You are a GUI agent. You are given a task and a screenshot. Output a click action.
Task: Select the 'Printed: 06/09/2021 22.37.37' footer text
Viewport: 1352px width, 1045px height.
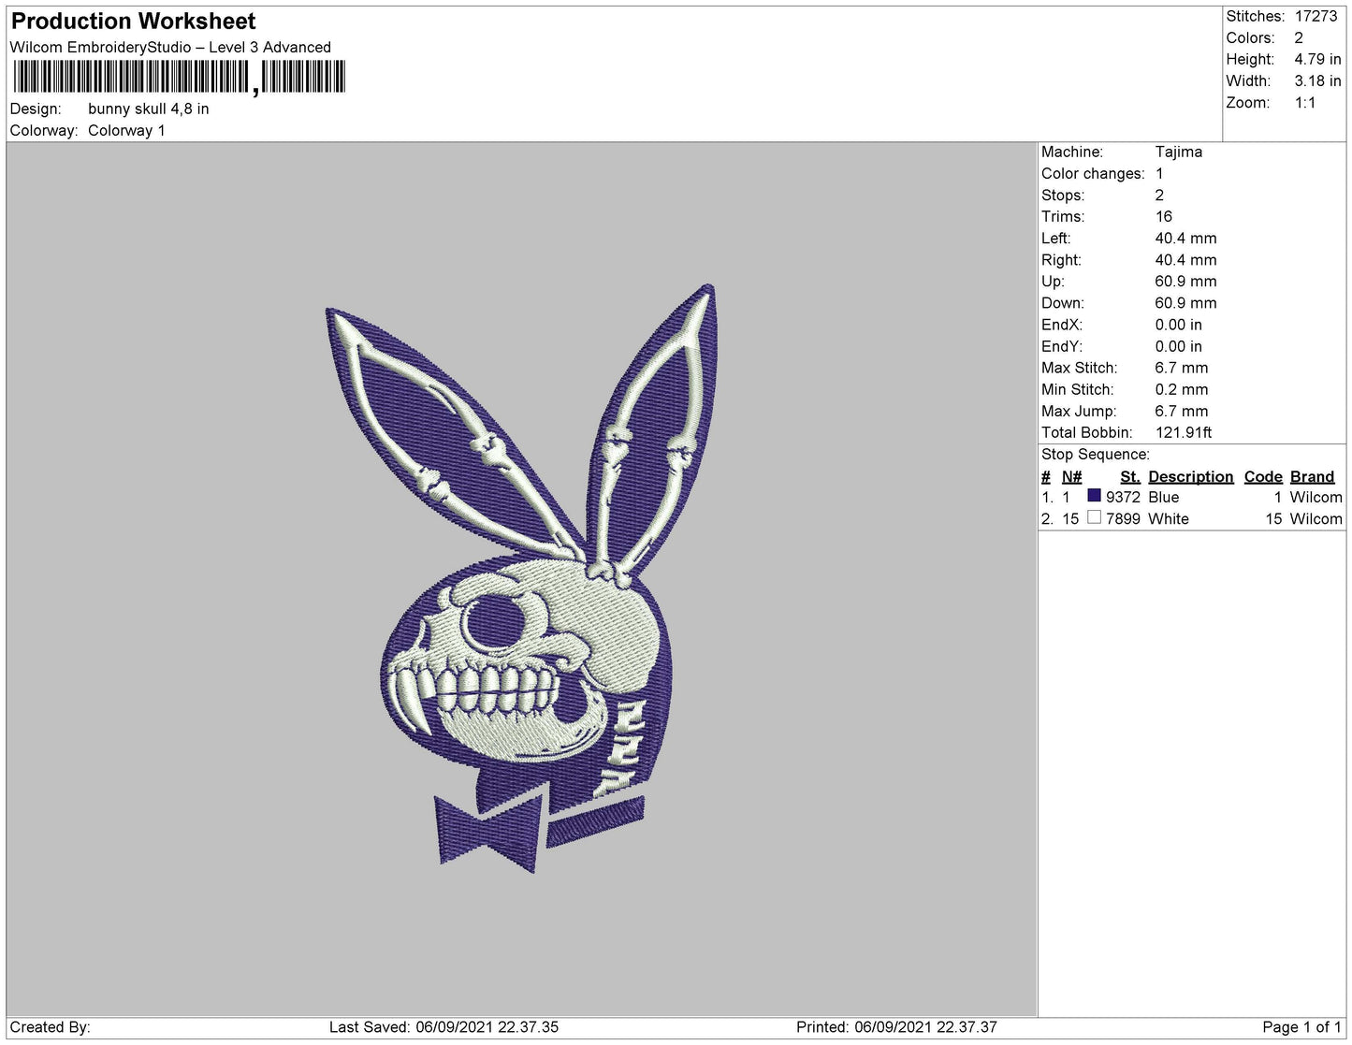tap(896, 1026)
